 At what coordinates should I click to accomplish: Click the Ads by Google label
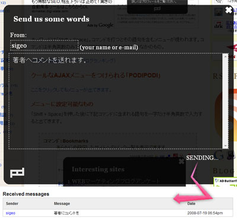point(100,25)
